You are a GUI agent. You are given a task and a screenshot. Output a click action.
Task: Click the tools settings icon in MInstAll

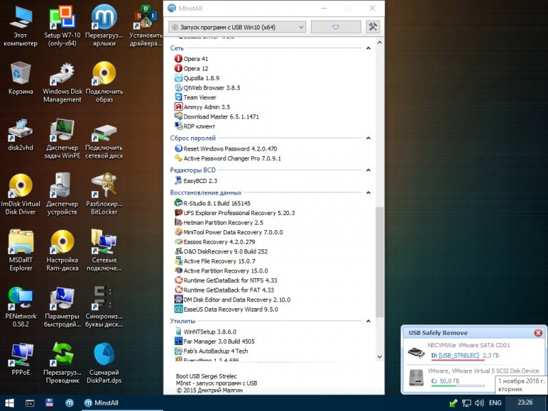tap(373, 27)
